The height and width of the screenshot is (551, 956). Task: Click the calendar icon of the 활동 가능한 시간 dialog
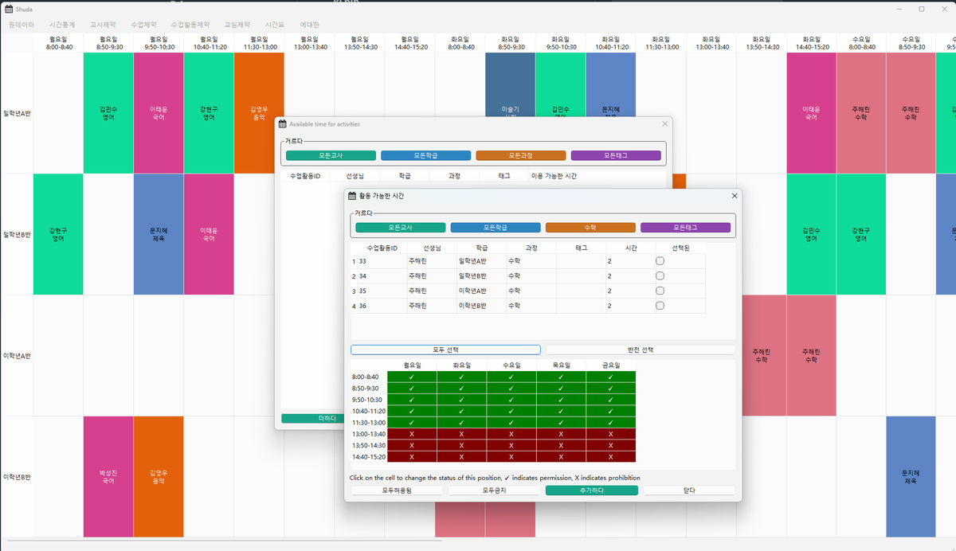tap(352, 195)
